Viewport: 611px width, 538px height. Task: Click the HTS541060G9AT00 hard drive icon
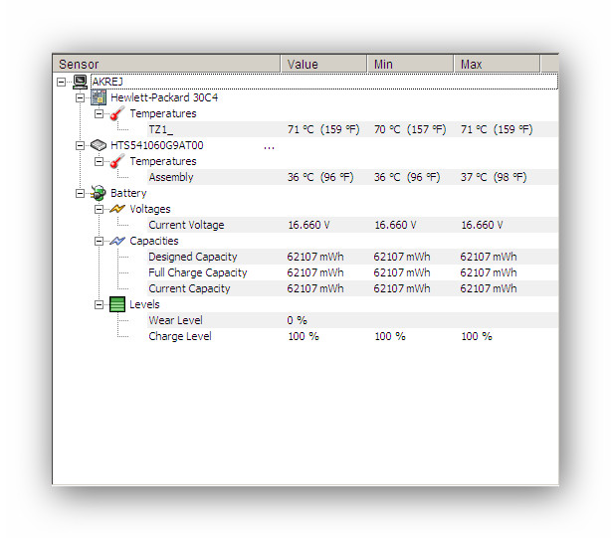tap(99, 145)
